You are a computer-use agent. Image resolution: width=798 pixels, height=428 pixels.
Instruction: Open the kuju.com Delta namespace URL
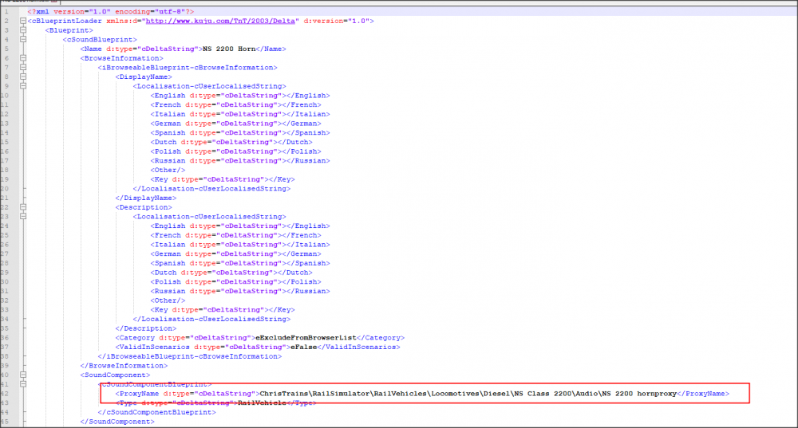(x=229, y=21)
